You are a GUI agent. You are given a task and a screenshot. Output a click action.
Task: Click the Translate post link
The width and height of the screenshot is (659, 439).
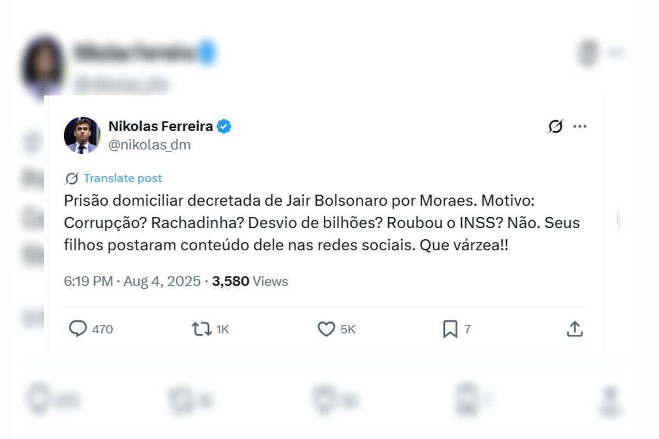click(x=123, y=178)
